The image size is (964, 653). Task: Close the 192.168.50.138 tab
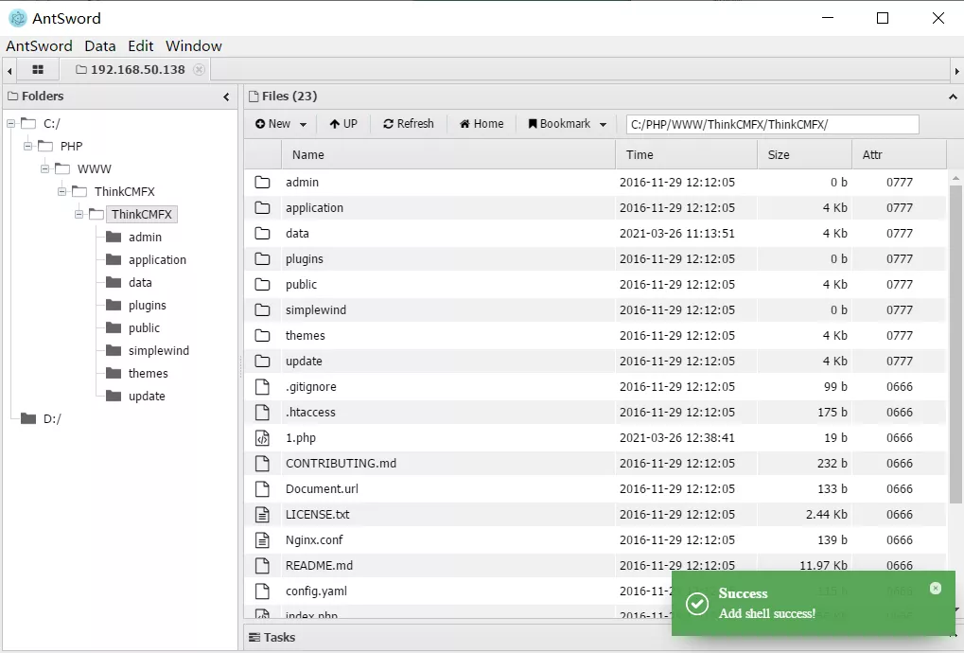199,70
